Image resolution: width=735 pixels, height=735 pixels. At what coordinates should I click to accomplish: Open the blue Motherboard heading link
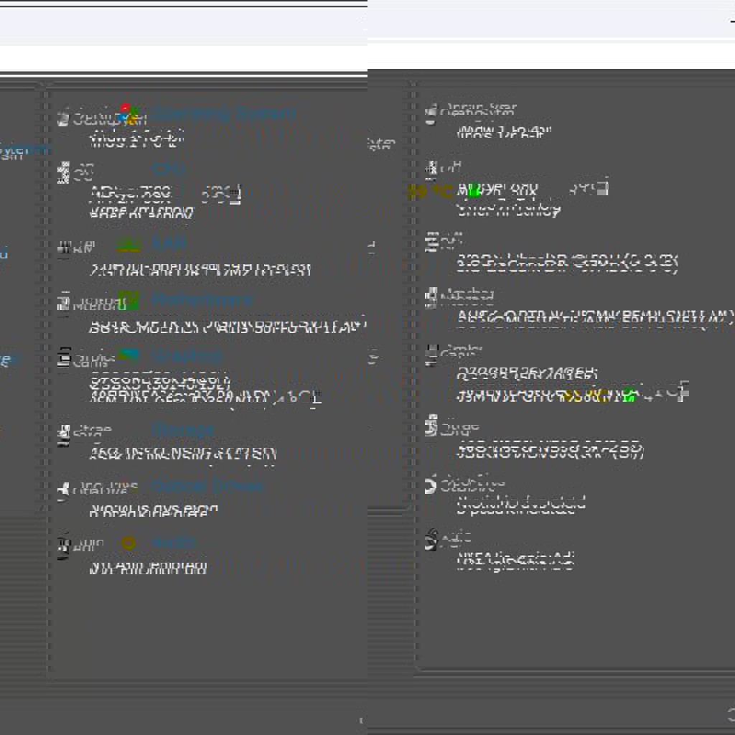pos(202,300)
